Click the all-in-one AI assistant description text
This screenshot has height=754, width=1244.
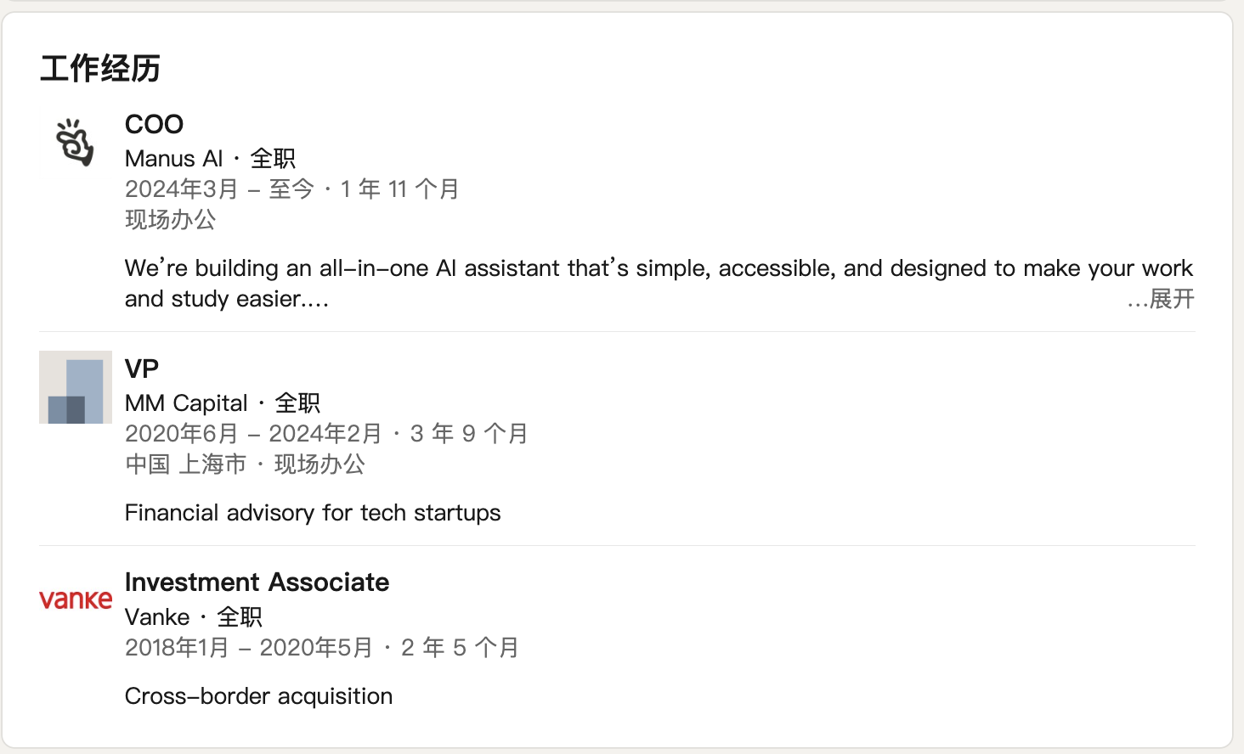pos(658,268)
